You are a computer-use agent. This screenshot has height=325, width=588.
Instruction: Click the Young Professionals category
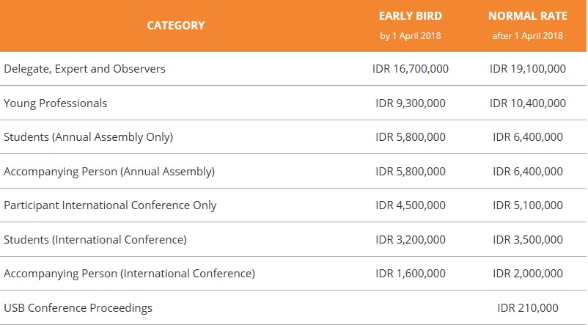[x=56, y=103]
